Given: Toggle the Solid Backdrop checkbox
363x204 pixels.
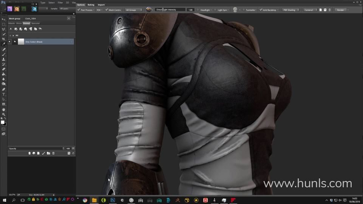Looking at the screenshot, I should point(261,10).
